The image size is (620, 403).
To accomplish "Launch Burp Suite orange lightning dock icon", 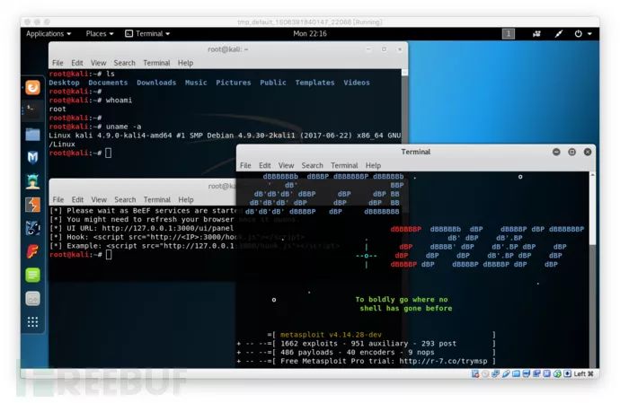I will click(x=33, y=205).
